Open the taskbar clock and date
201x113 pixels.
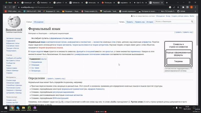187,108
